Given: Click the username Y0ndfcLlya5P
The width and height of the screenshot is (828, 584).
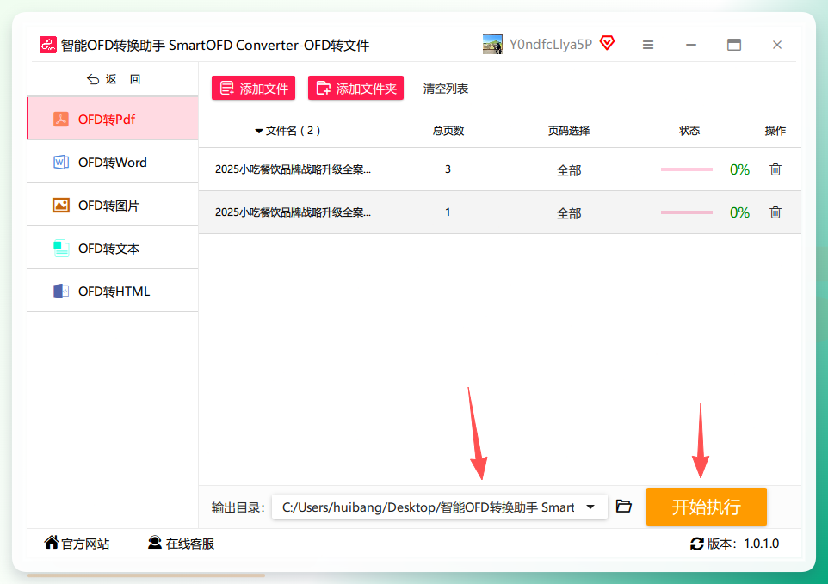Looking at the screenshot, I should pyautogui.click(x=551, y=45).
